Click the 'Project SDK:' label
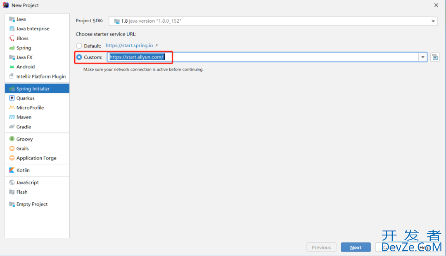 pyautogui.click(x=89, y=21)
